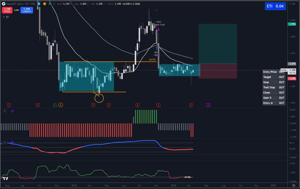This screenshot has width=300, height=189.
Task: Click the blue ETI 0.04 label
Action: click(275, 6)
